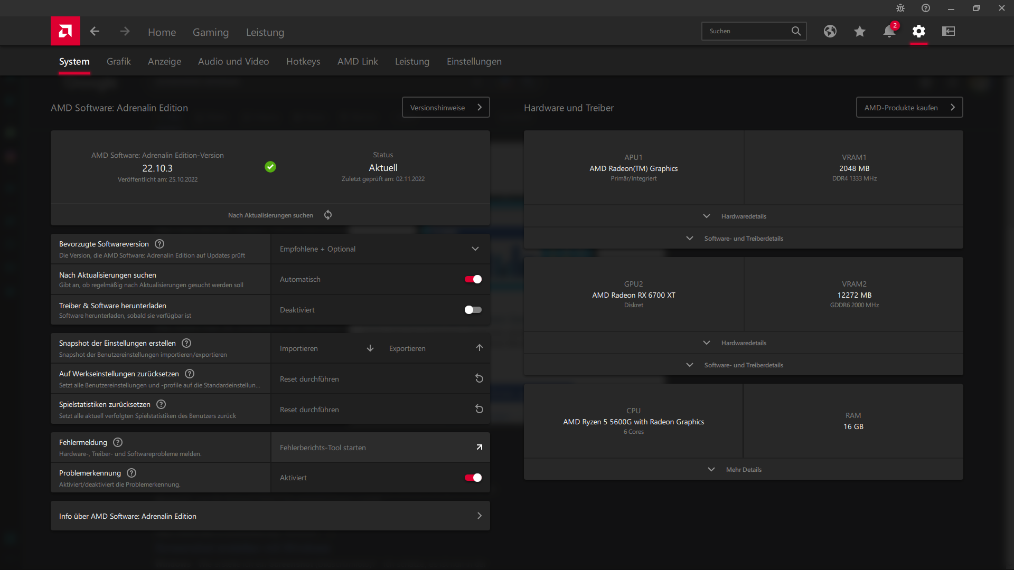Turn off Problemerkennung toggle
Viewport: 1014px width, 570px height.
473,478
